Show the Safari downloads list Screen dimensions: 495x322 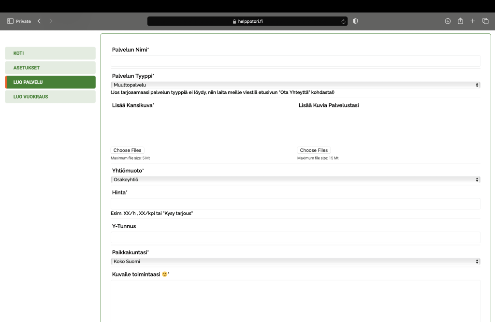[x=448, y=21]
